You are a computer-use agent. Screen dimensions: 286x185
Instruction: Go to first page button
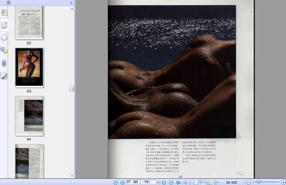(x=116, y=183)
